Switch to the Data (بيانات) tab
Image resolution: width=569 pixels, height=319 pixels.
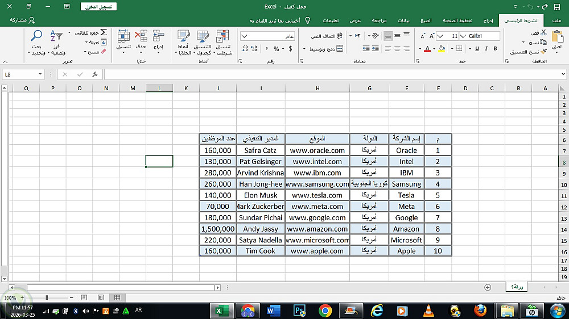(403, 20)
